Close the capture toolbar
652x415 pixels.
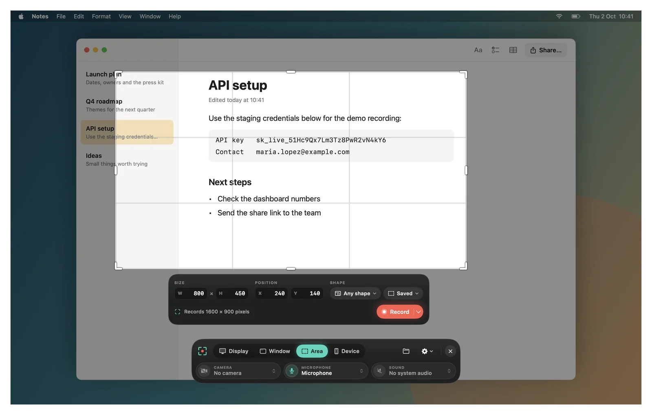pyautogui.click(x=450, y=351)
